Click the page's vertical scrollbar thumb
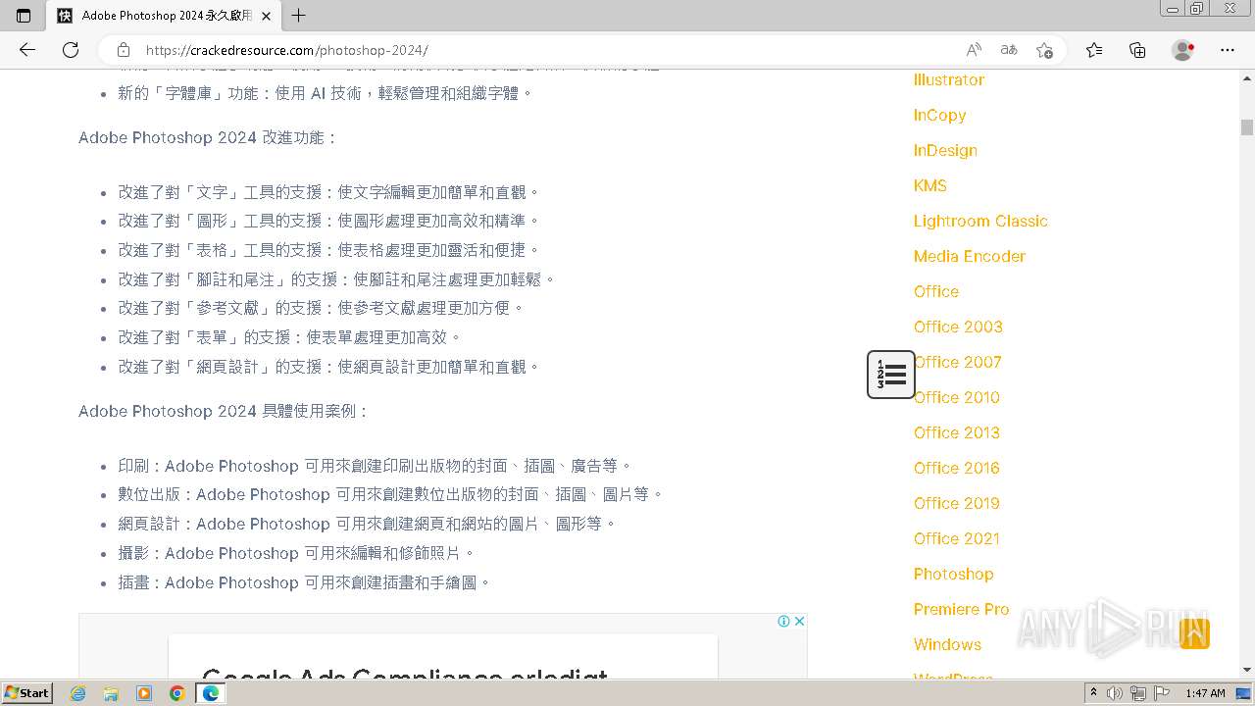This screenshot has height=706, width=1255. coord(1247,126)
